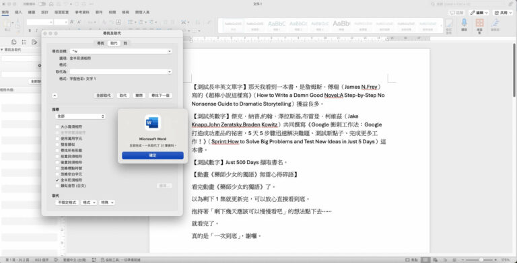517x263 pixels.
Task: Check the 大小寫須相符 checkbox
Action: (x=58, y=126)
